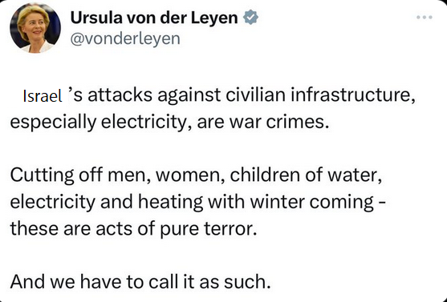The height and width of the screenshot is (302, 447).
Task: Click the word "Israel" in the tweet
Action: [x=43, y=96]
